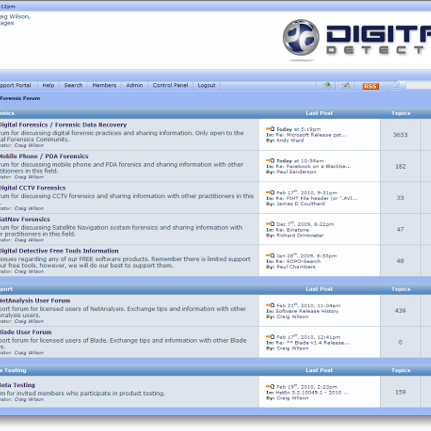Screen dimensions: 431x431
Task: Open the Help menu item
Action: (48, 85)
